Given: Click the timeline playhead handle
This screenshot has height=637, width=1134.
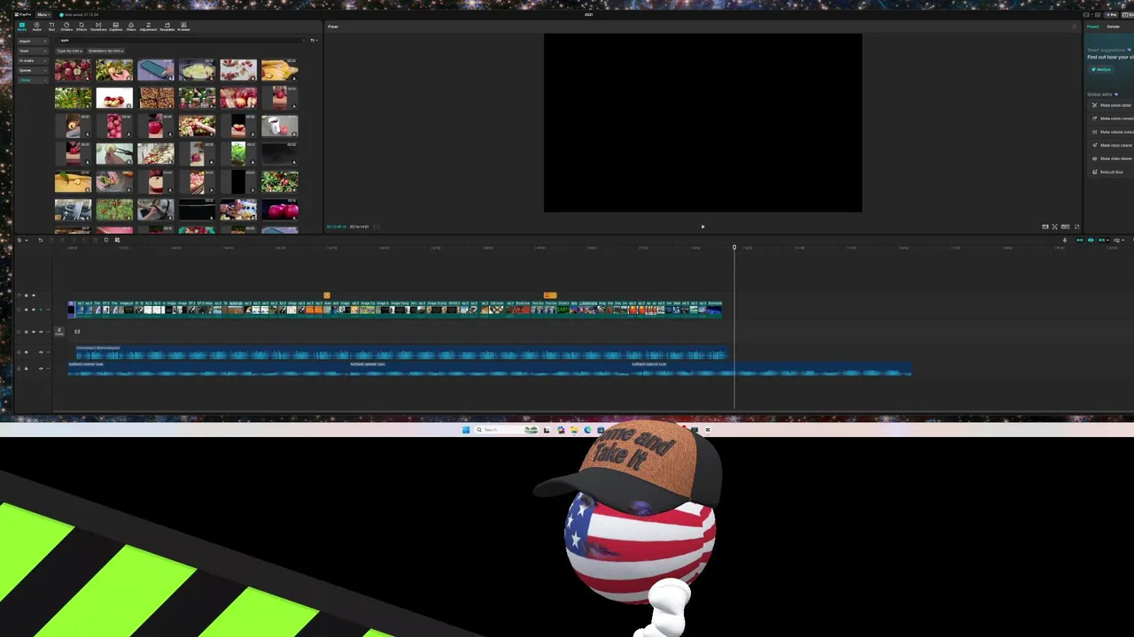Looking at the screenshot, I should [734, 248].
